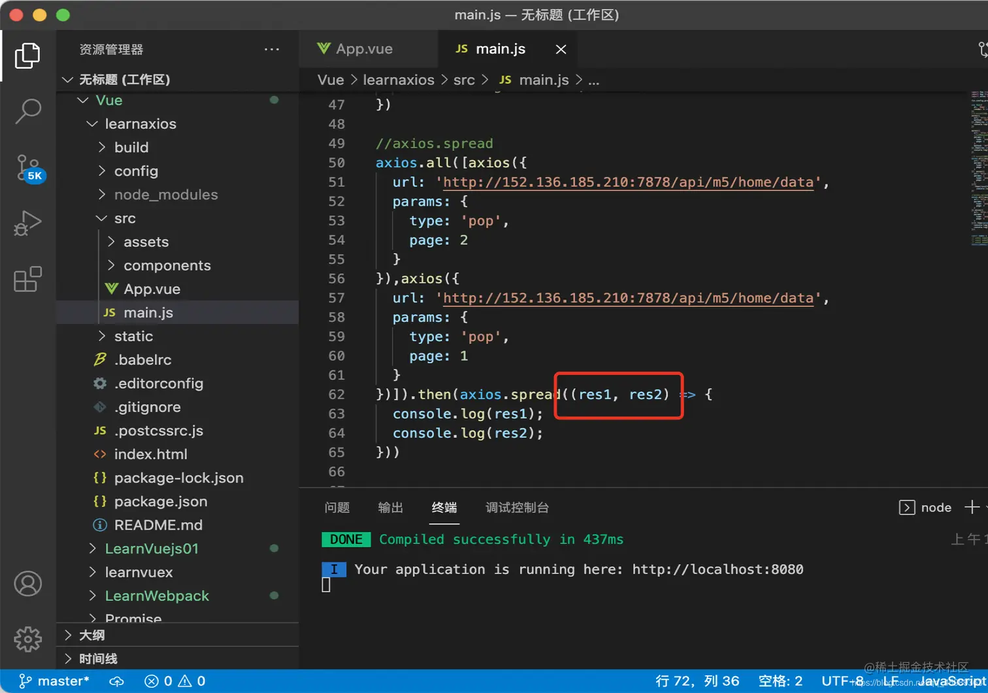988x693 pixels.
Task: Expand the LearnWebpack folder
Action: [178, 596]
